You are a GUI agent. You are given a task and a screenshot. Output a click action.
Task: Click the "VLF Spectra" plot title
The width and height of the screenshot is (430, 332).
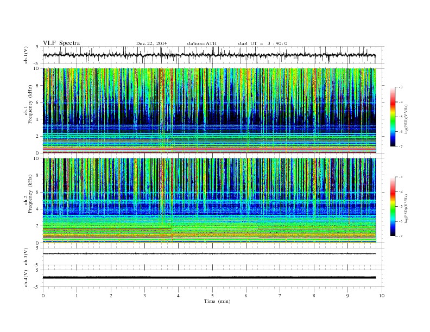point(61,43)
